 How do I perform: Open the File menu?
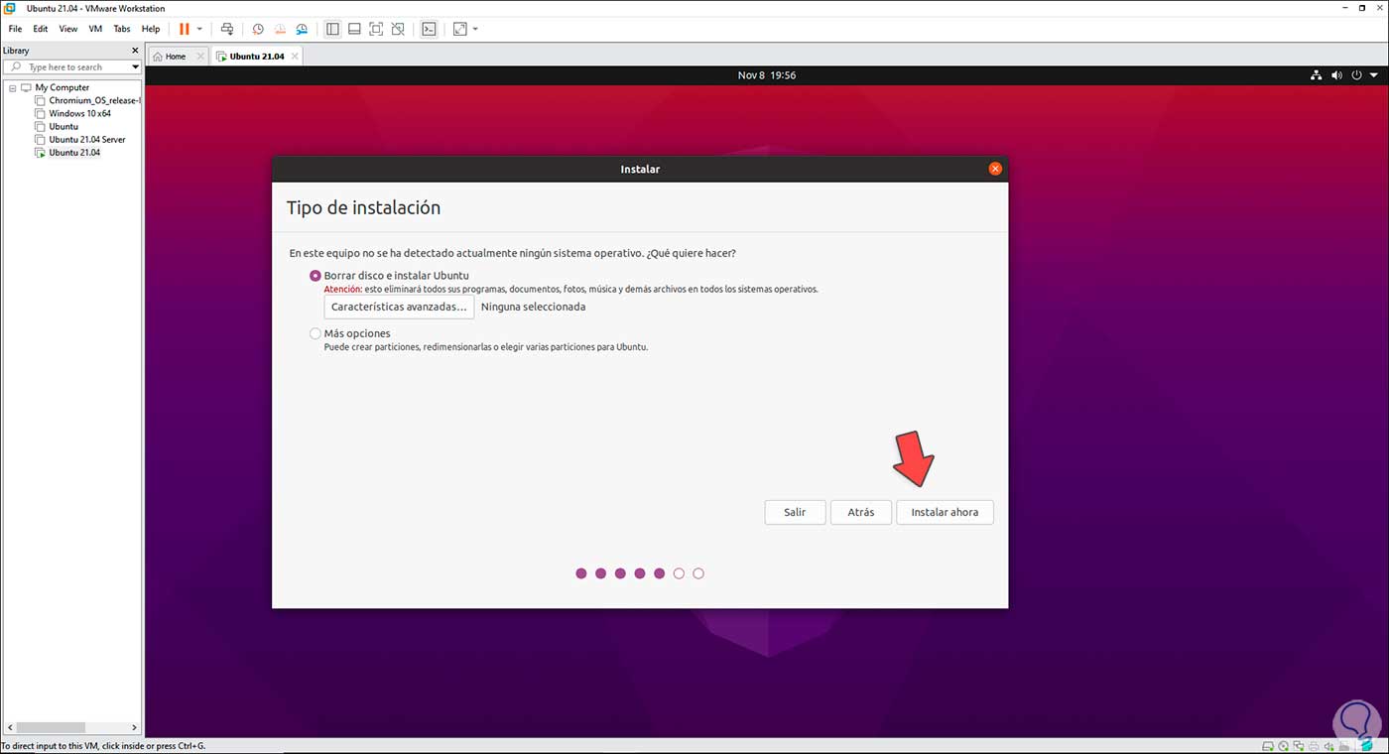(15, 29)
